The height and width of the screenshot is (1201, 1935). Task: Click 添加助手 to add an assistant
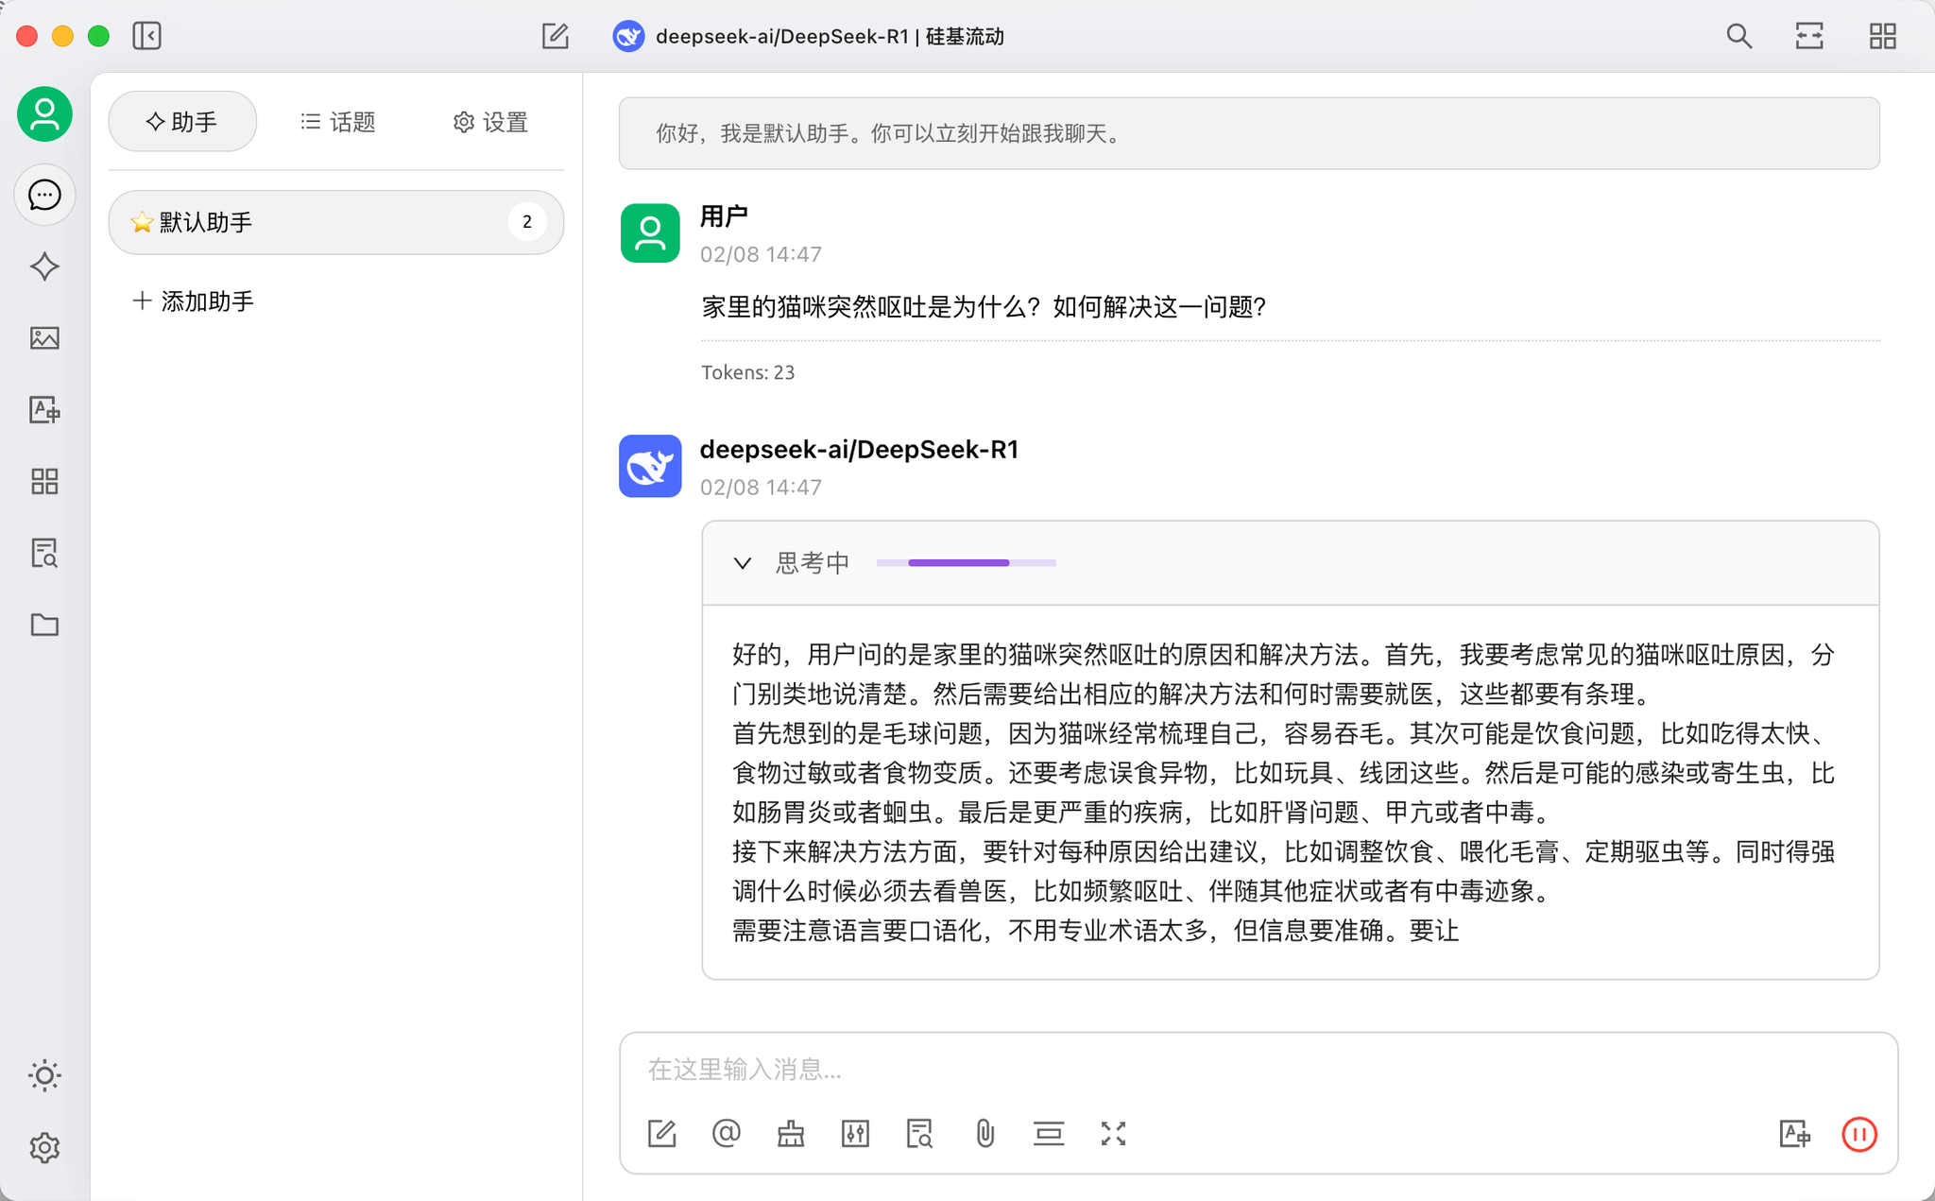click(x=193, y=301)
